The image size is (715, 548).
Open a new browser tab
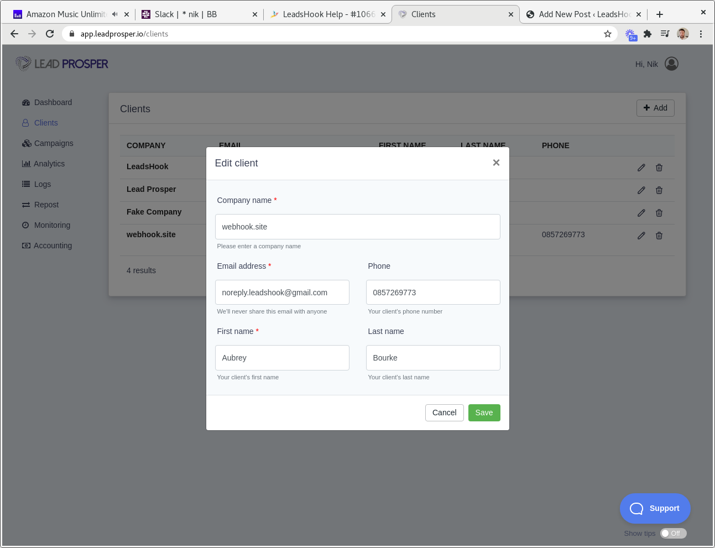click(x=660, y=14)
